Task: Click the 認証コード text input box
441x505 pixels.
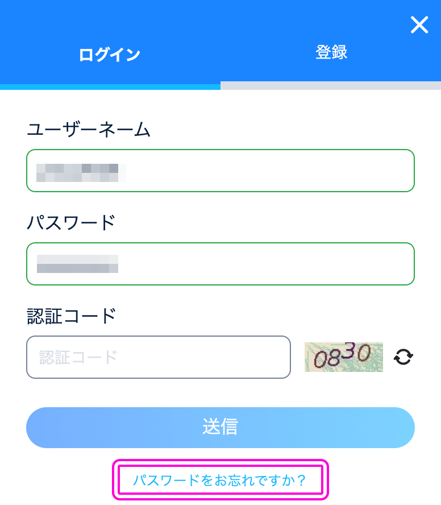Action: click(159, 357)
